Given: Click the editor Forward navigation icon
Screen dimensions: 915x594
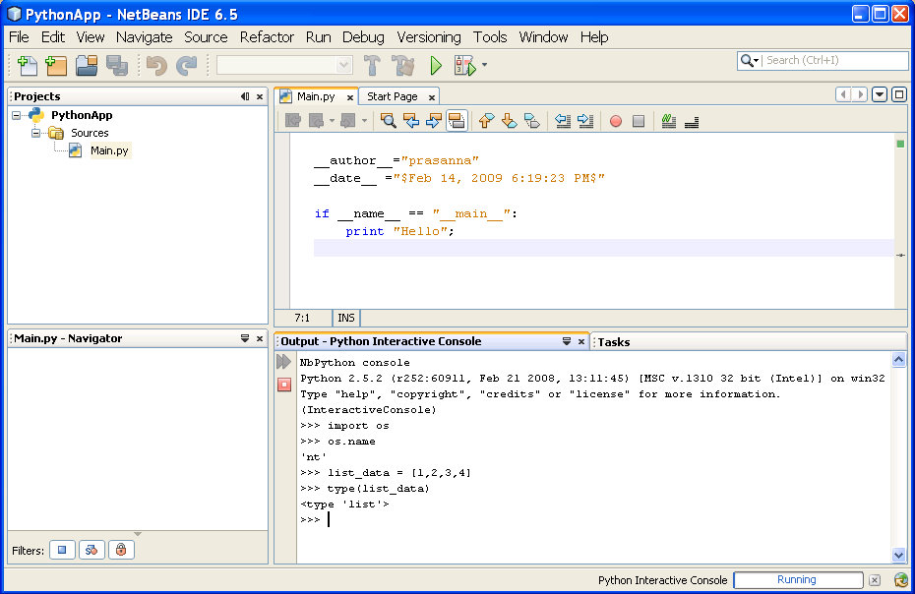Looking at the screenshot, I should point(347,121).
